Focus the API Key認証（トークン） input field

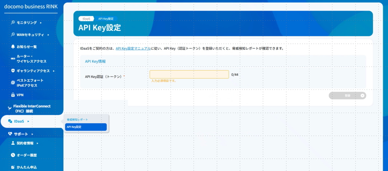pyautogui.click(x=189, y=74)
